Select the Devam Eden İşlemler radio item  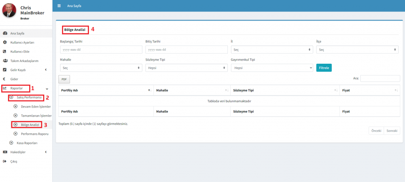point(16,106)
